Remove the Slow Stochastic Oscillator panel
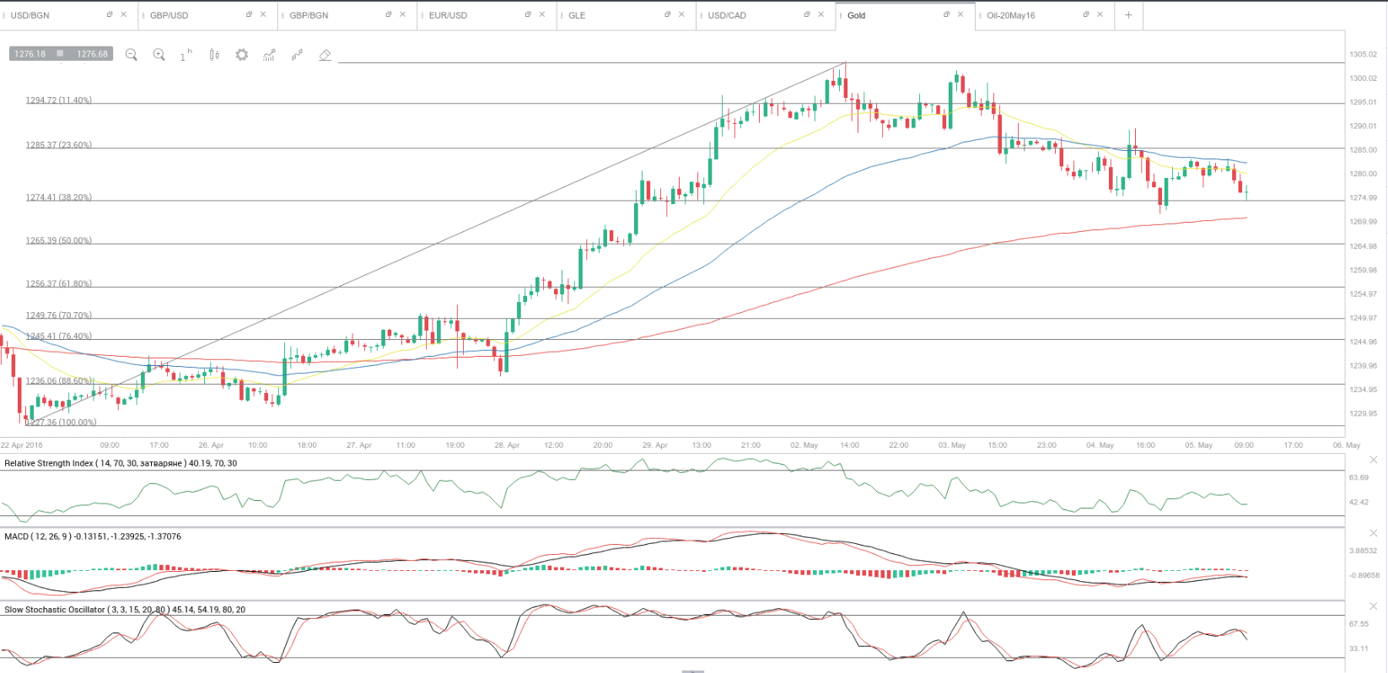The height and width of the screenshot is (673, 1388). coord(1373,606)
